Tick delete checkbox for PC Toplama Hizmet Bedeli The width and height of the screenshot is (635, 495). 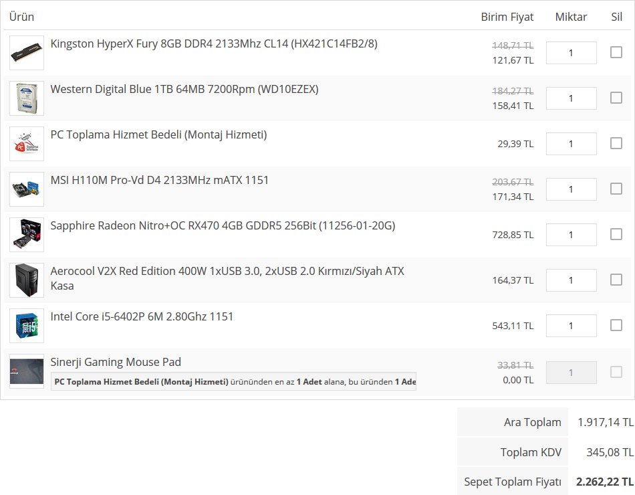(616, 143)
